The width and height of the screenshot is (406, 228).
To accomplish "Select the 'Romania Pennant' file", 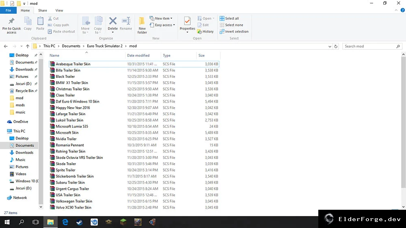I will click(134, 145).
